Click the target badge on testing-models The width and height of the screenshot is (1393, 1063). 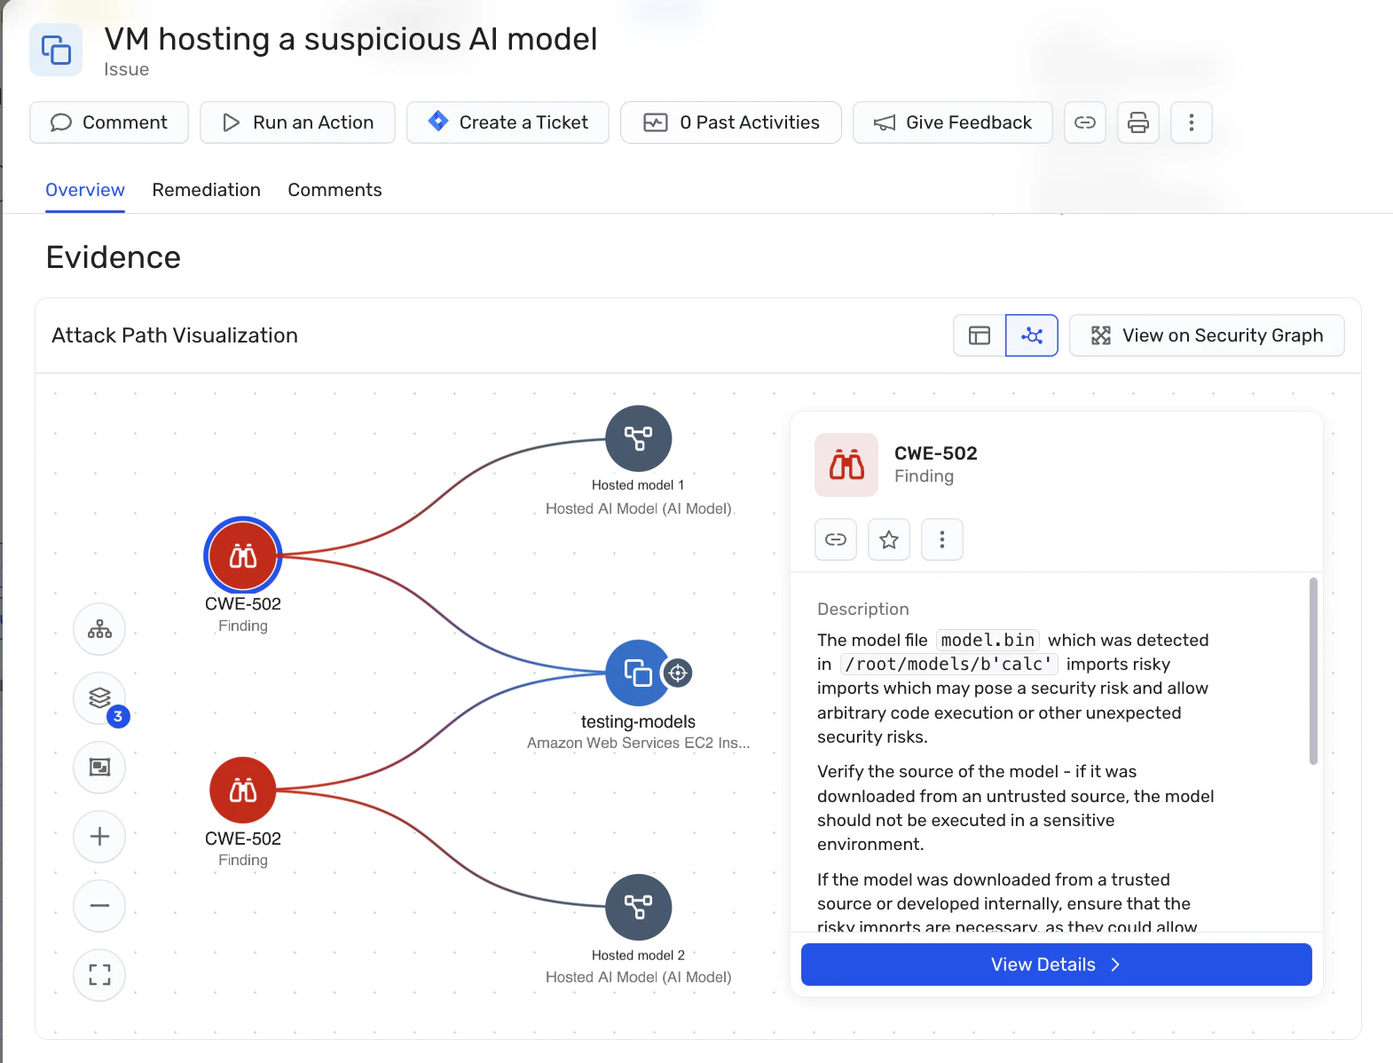pos(678,673)
